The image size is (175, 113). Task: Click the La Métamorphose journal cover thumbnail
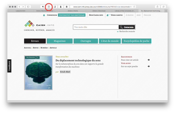click(x=38, y=73)
